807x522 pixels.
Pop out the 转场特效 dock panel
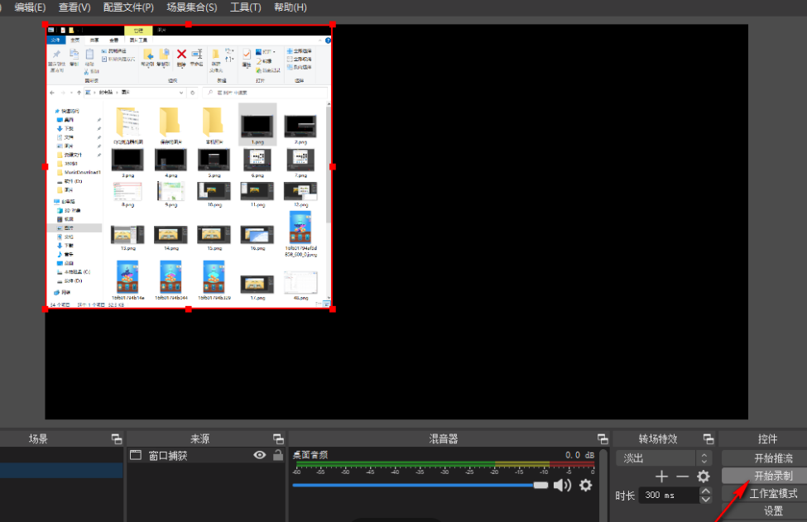pos(709,438)
